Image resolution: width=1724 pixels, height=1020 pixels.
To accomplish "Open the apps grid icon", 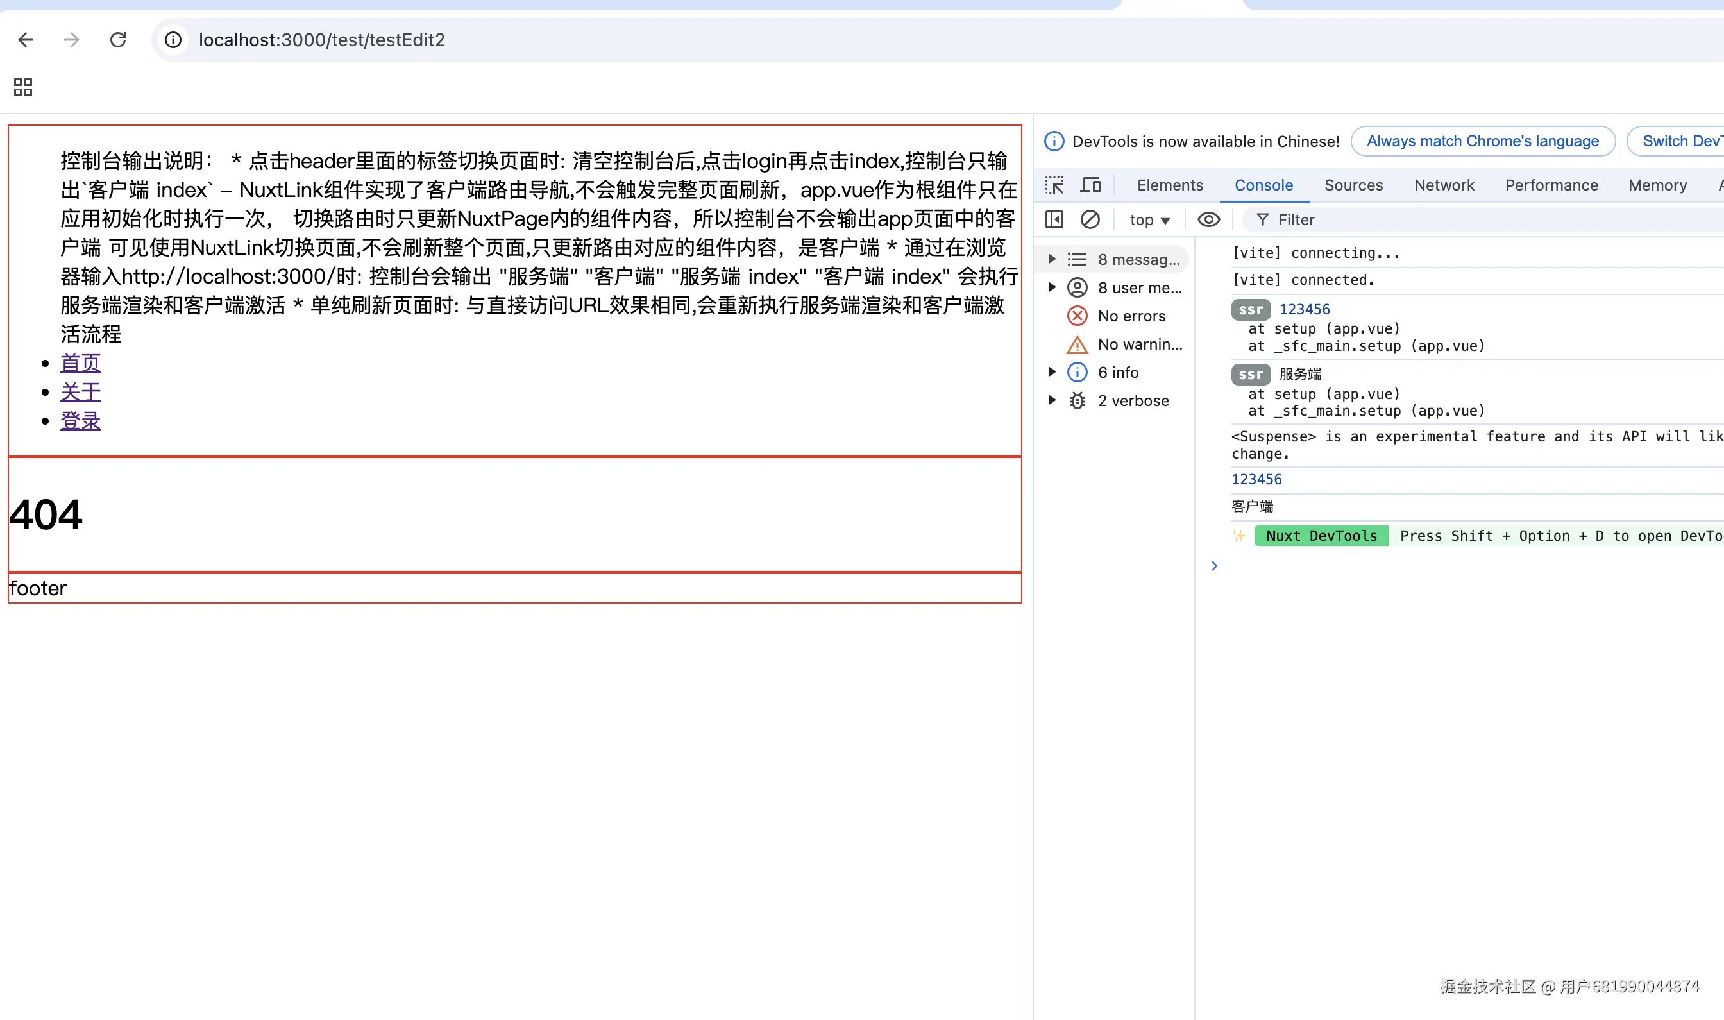I will coord(22,87).
